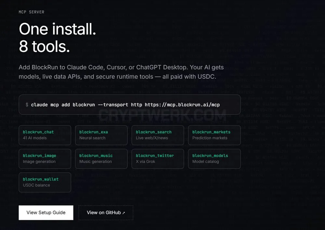Click the 'Add BlockRun to Claude Code' paragraph

[121, 72]
